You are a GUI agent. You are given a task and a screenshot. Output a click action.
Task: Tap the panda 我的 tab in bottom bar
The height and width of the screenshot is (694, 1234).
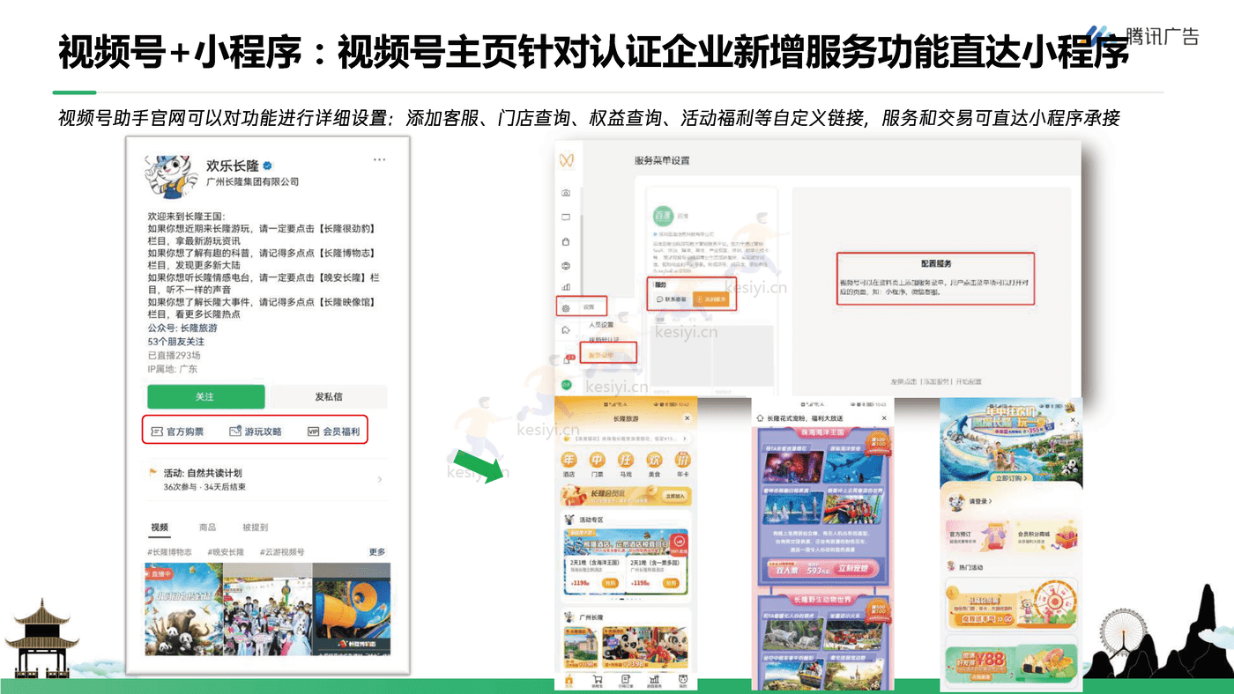[x=683, y=681]
